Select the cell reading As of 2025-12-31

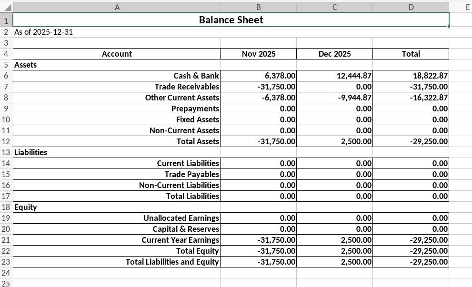[x=43, y=31]
